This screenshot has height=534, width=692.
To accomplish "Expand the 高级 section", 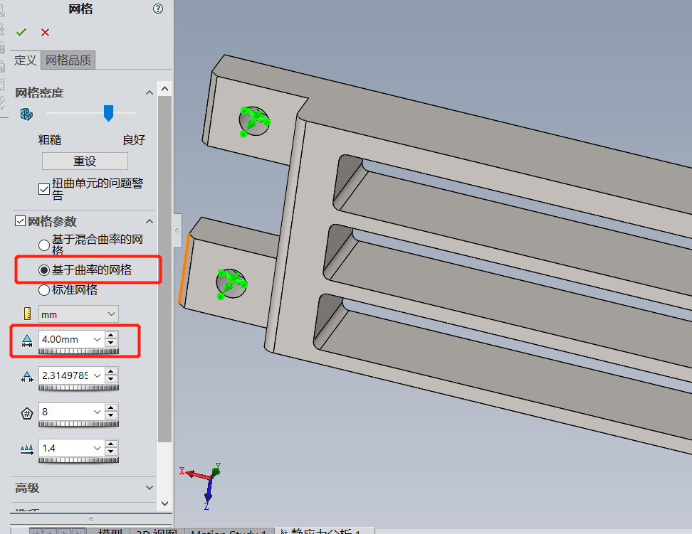I will pyautogui.click(x=150, y=488).
